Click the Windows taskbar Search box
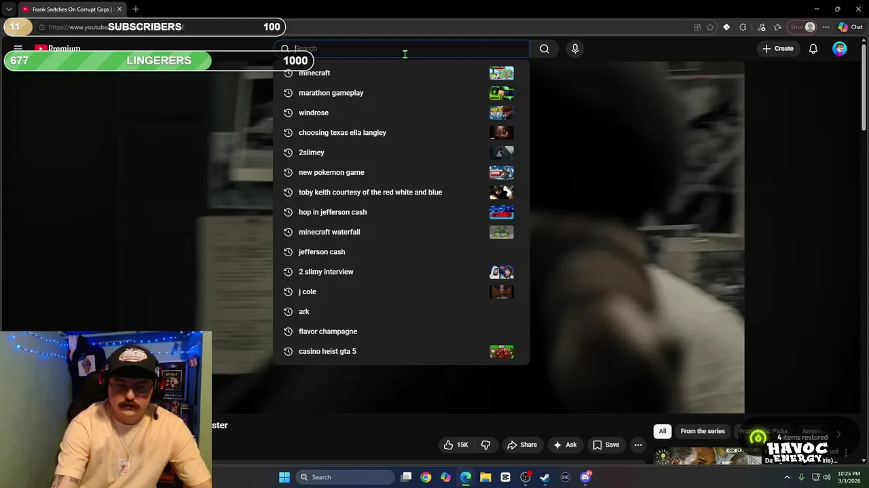Viewport: 869px width, 488px height. (344, 477)
